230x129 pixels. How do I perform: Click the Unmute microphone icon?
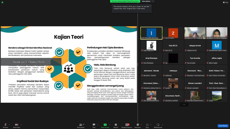(x=5, y=125)
